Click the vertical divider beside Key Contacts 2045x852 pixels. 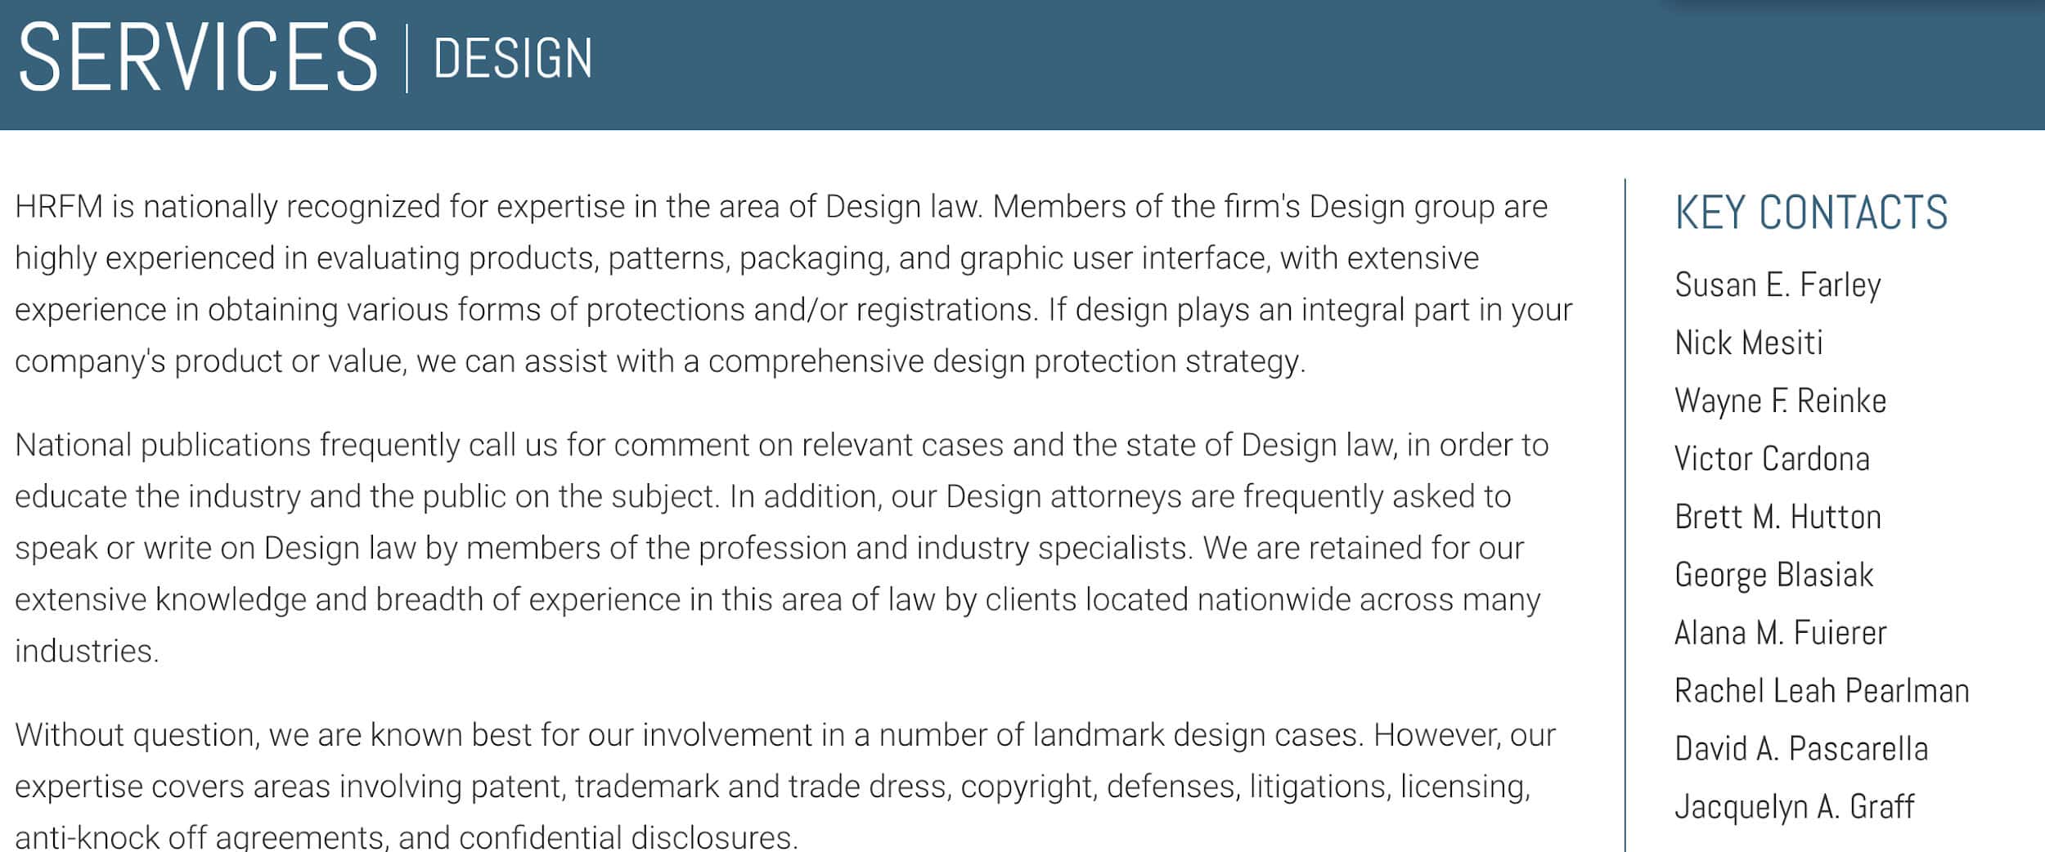tap(1625, 515)
